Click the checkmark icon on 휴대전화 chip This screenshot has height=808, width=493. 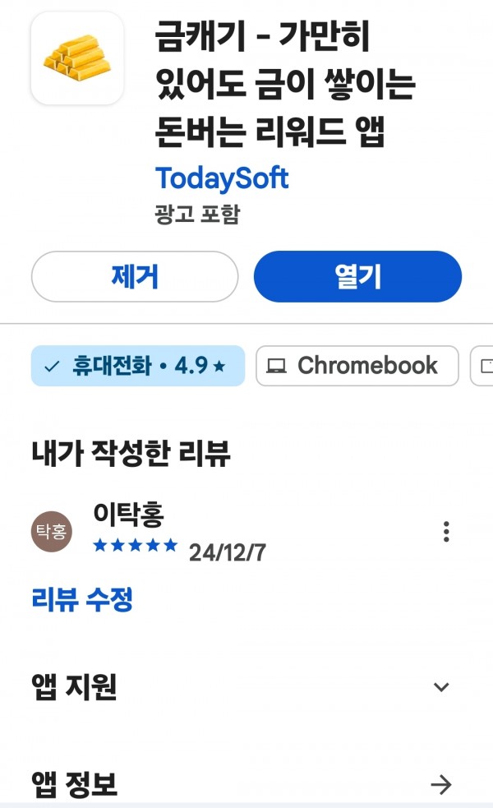pyautogui.click(x=52, y=367)
